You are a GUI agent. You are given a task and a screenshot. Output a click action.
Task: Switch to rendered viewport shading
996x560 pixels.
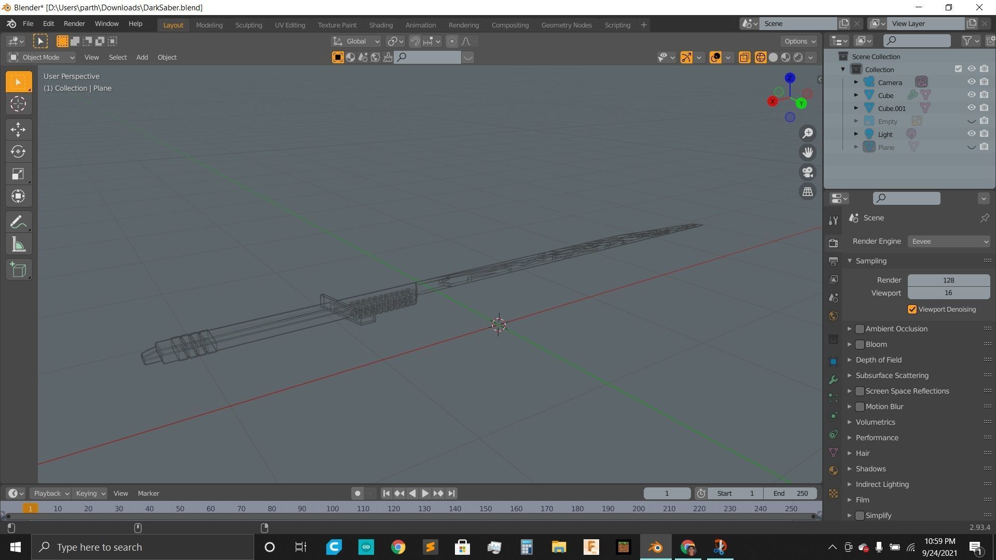click(x=798, y=58)
